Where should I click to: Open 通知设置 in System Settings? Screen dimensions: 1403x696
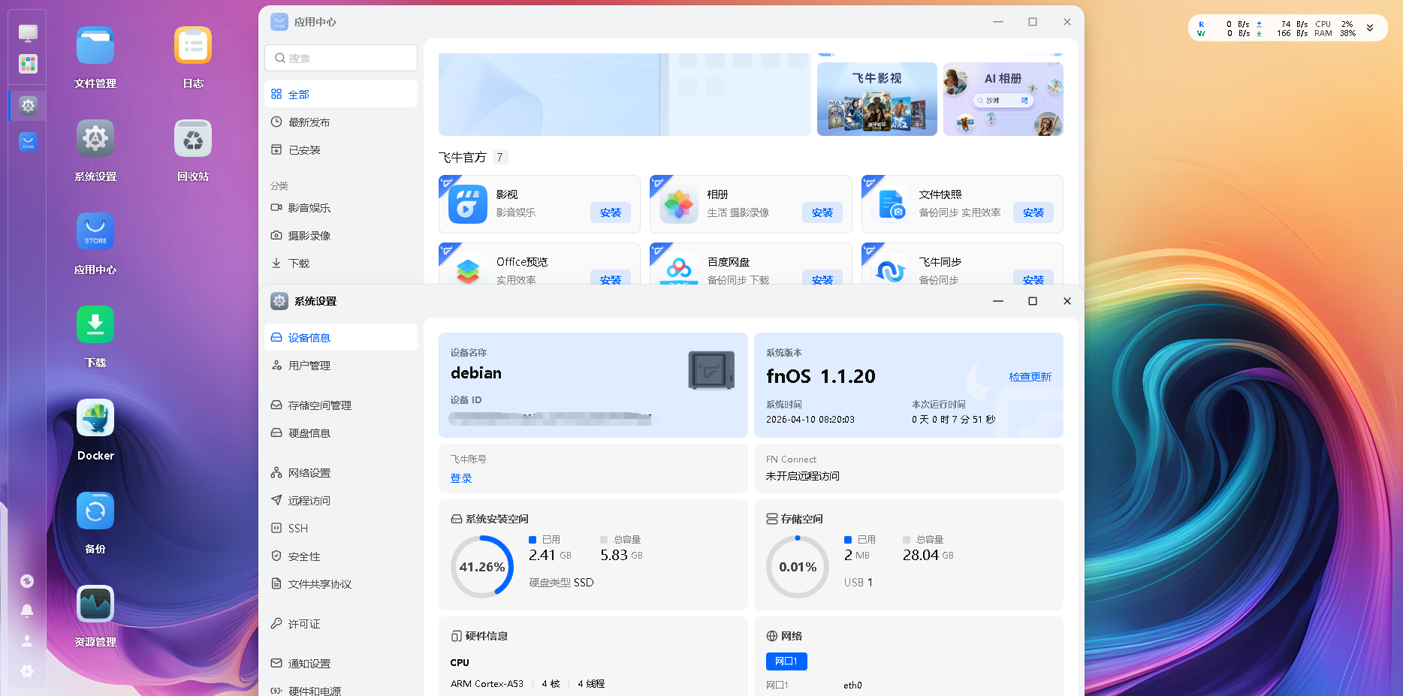pos(341,664)
